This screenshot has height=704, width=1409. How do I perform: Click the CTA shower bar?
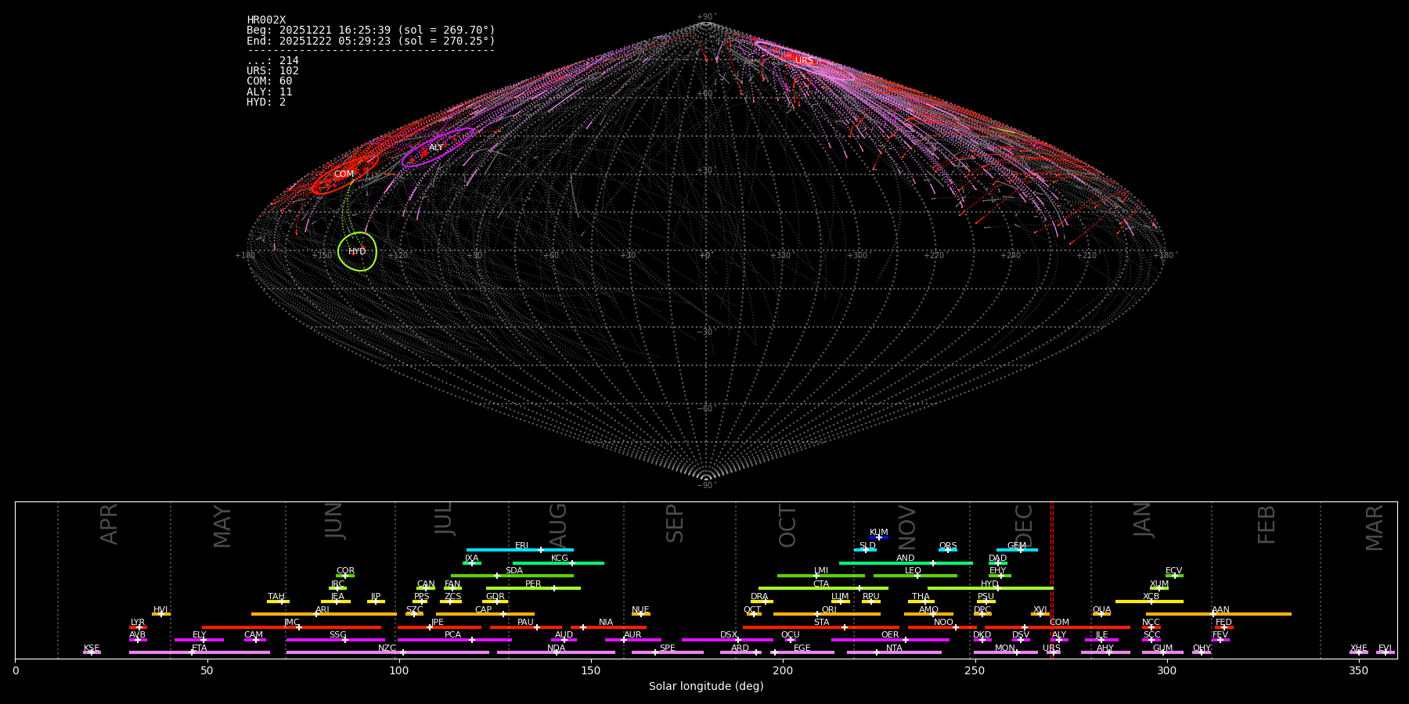pyautogui.click(x=823, y=588)
